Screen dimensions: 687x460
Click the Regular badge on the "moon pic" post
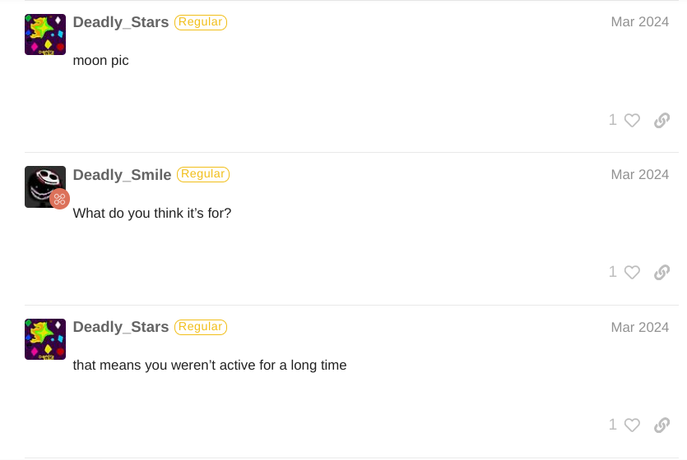[201, 22]
